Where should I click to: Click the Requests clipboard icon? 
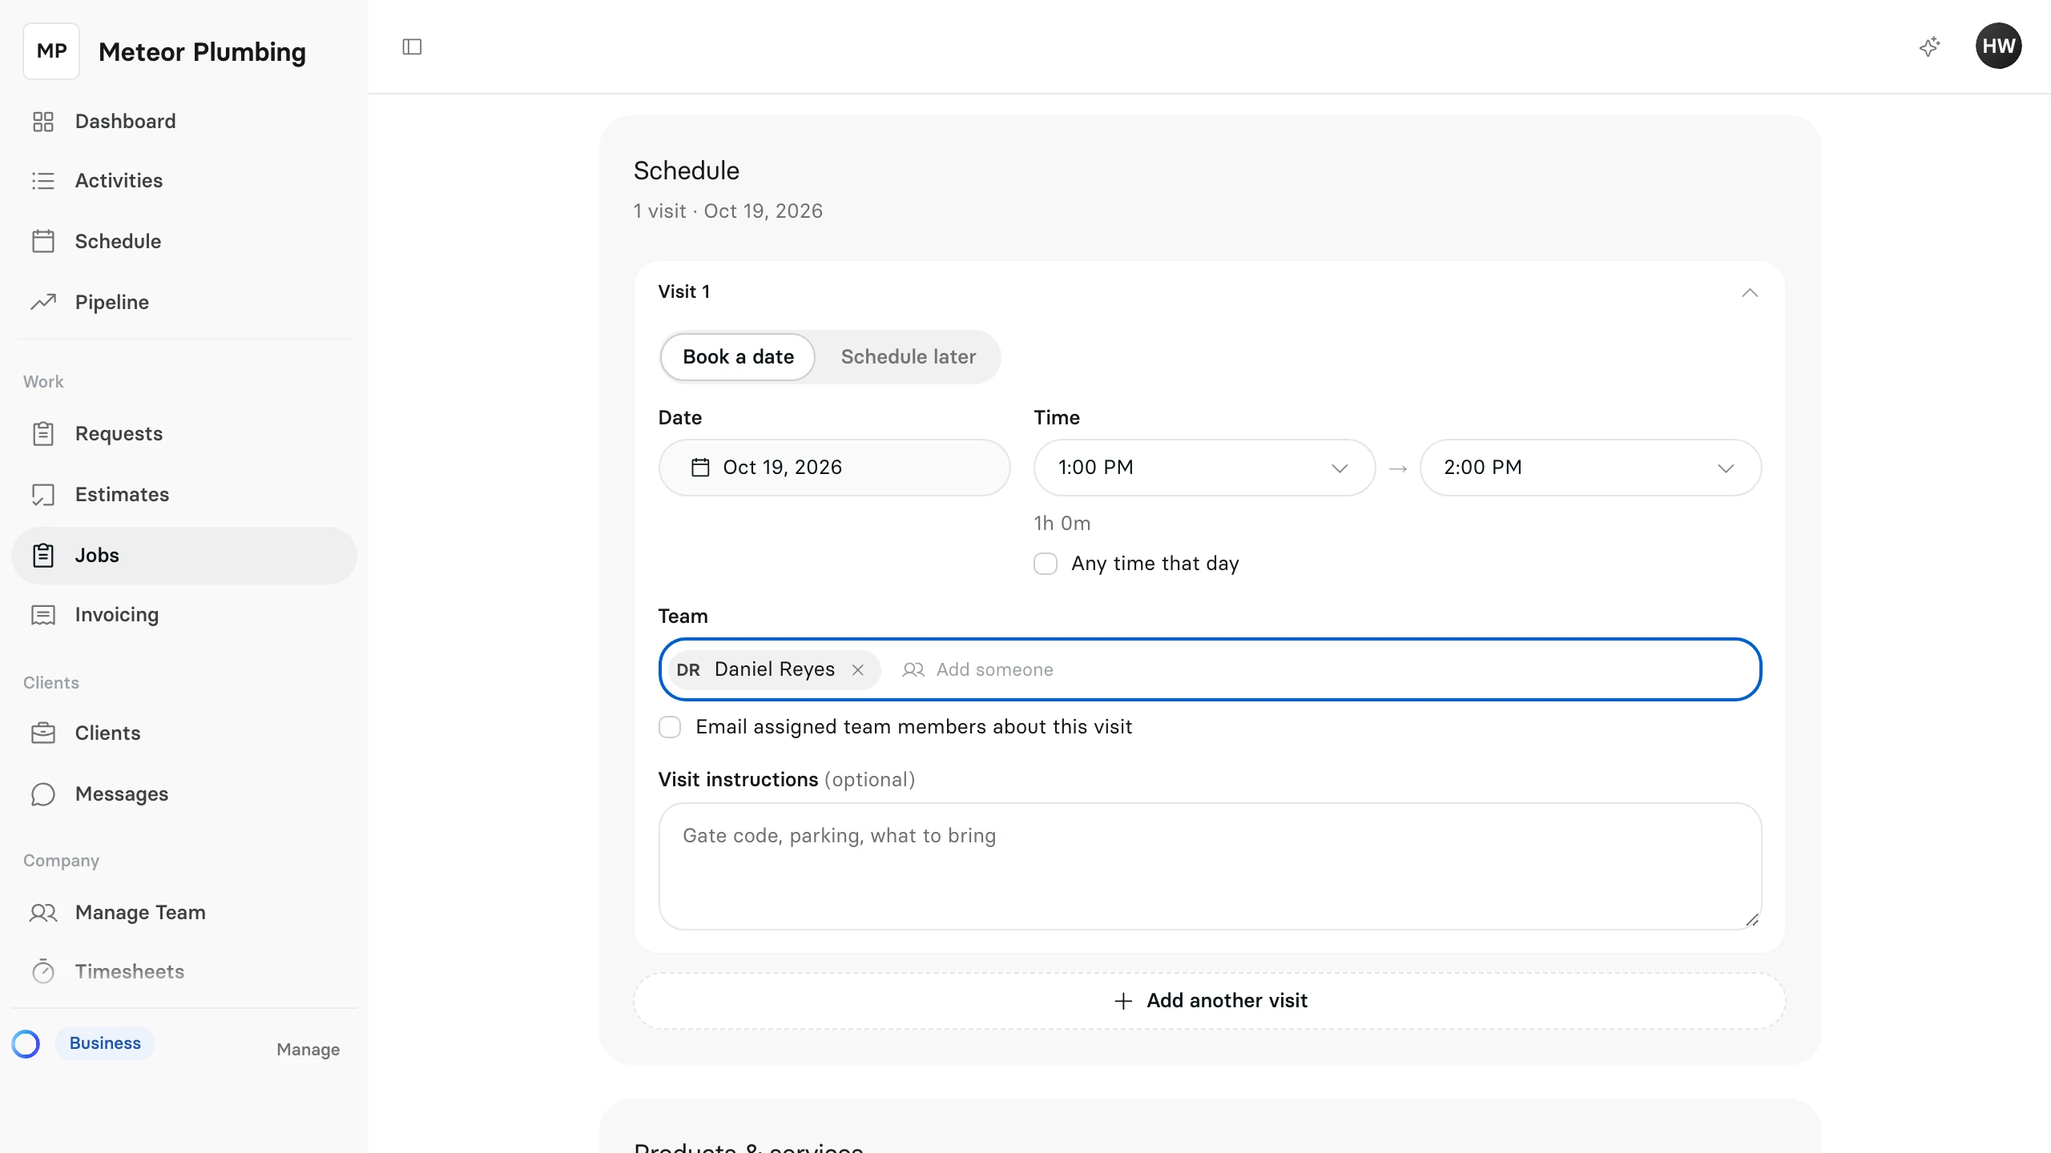[43, 433]
